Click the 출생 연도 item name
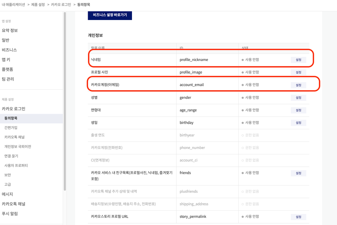Image resolution: width=337 pixels, height=225 pixels. tap(98, 135)
